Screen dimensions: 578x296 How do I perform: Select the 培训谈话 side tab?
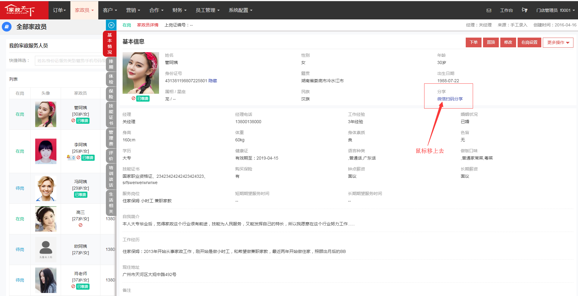click(111, 176)
